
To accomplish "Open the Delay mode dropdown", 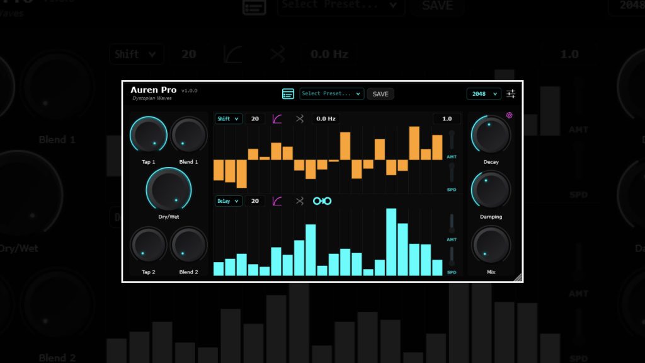I will [x=228, y=201].
